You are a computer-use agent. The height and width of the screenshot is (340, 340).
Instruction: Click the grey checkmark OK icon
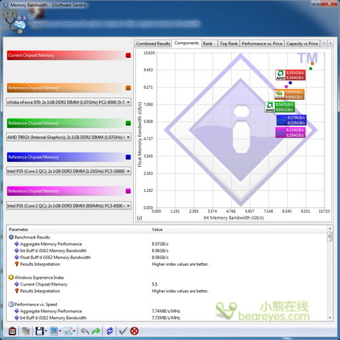tap(123, 331)
